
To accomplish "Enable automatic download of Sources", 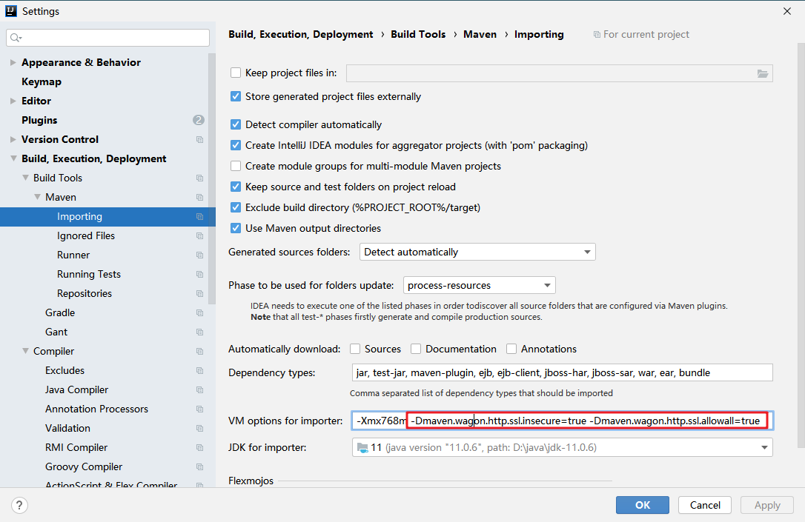I will click(354, 349).
